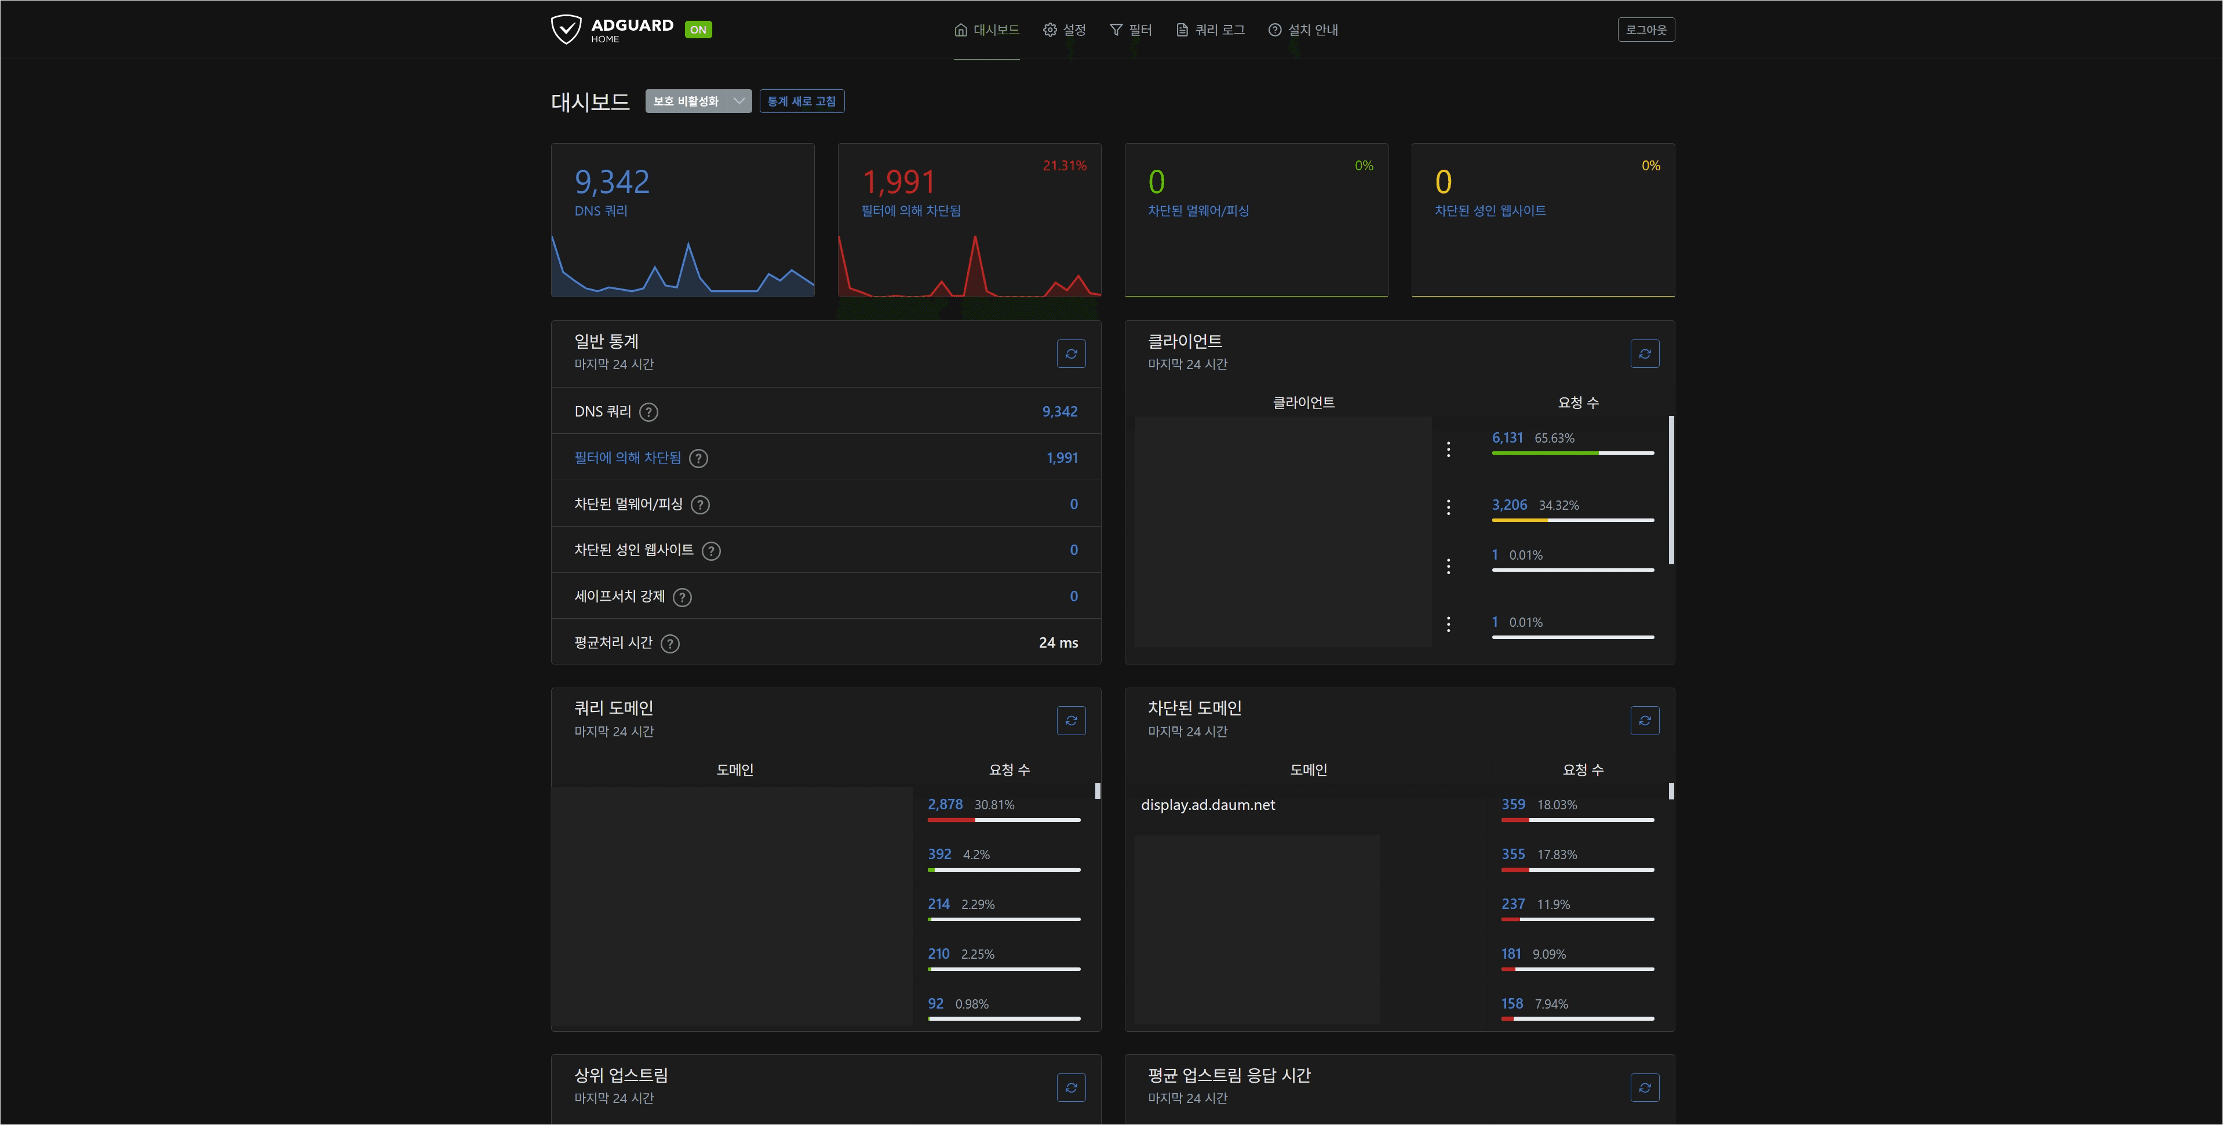Click the 24 ms average processing value

click(x=1058, y=643)
